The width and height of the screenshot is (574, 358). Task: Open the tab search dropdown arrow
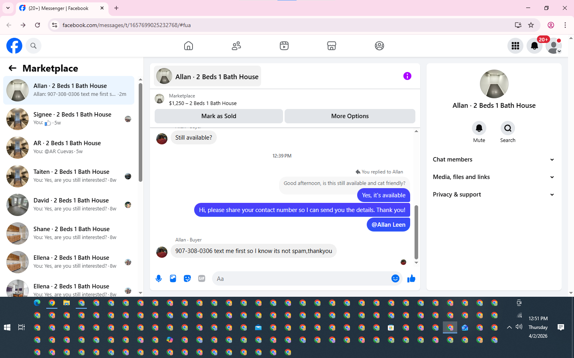coord(8,8)
